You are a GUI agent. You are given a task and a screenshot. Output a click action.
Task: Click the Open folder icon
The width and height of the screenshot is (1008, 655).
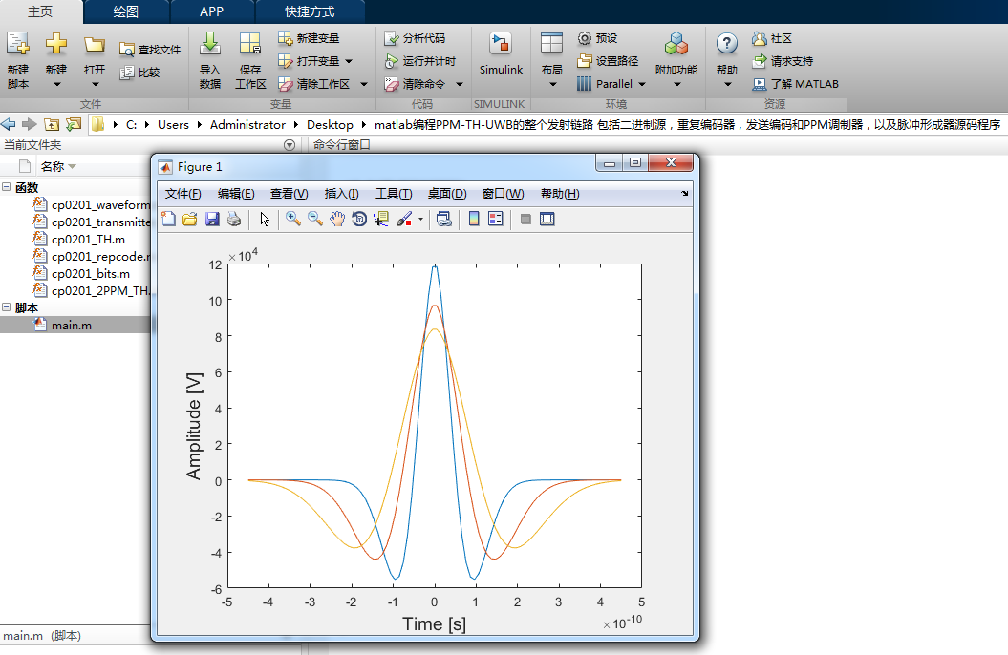[95, 44]
